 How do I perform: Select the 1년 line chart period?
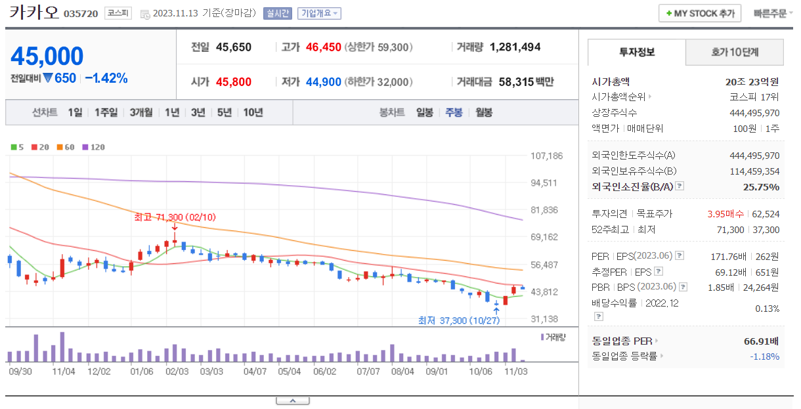(172, 112)
